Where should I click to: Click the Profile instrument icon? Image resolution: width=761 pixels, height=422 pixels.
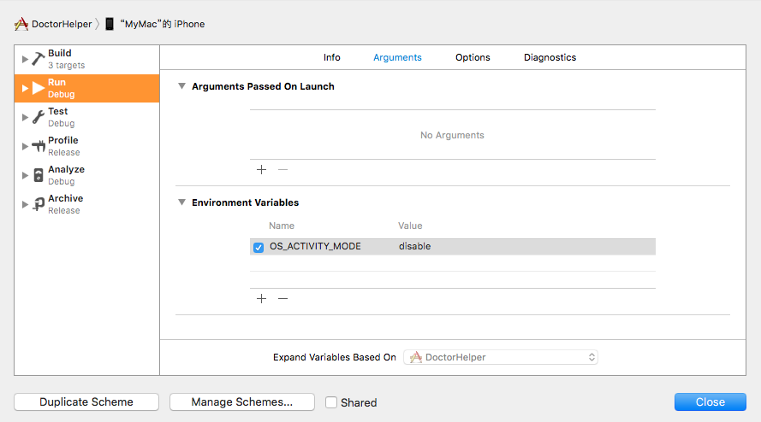click(x=38, y=146)
